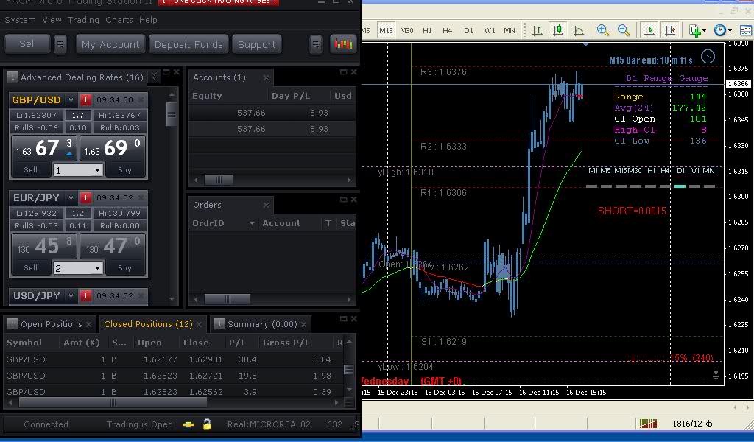Click the Zoom Out magnifier icon

tap(624, 30)
